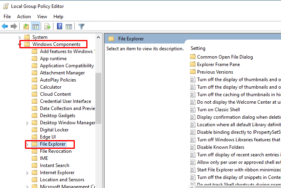Viewport: 281px width, 188px height.
Task: Click the tree pane vertical scrollbar thumb
Action: (x=98, y=98)
